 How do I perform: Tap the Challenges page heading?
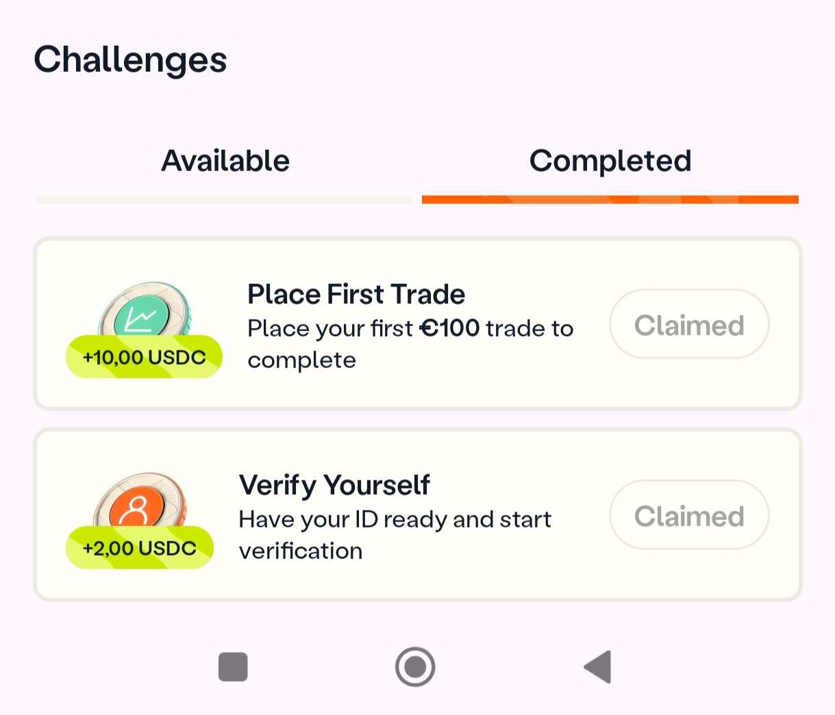pyautogui.click(x=130, y=60)
